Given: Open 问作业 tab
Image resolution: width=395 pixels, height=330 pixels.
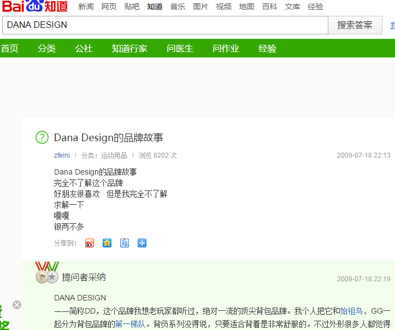Looking at the screenshot, I should (x=226, y=48).
